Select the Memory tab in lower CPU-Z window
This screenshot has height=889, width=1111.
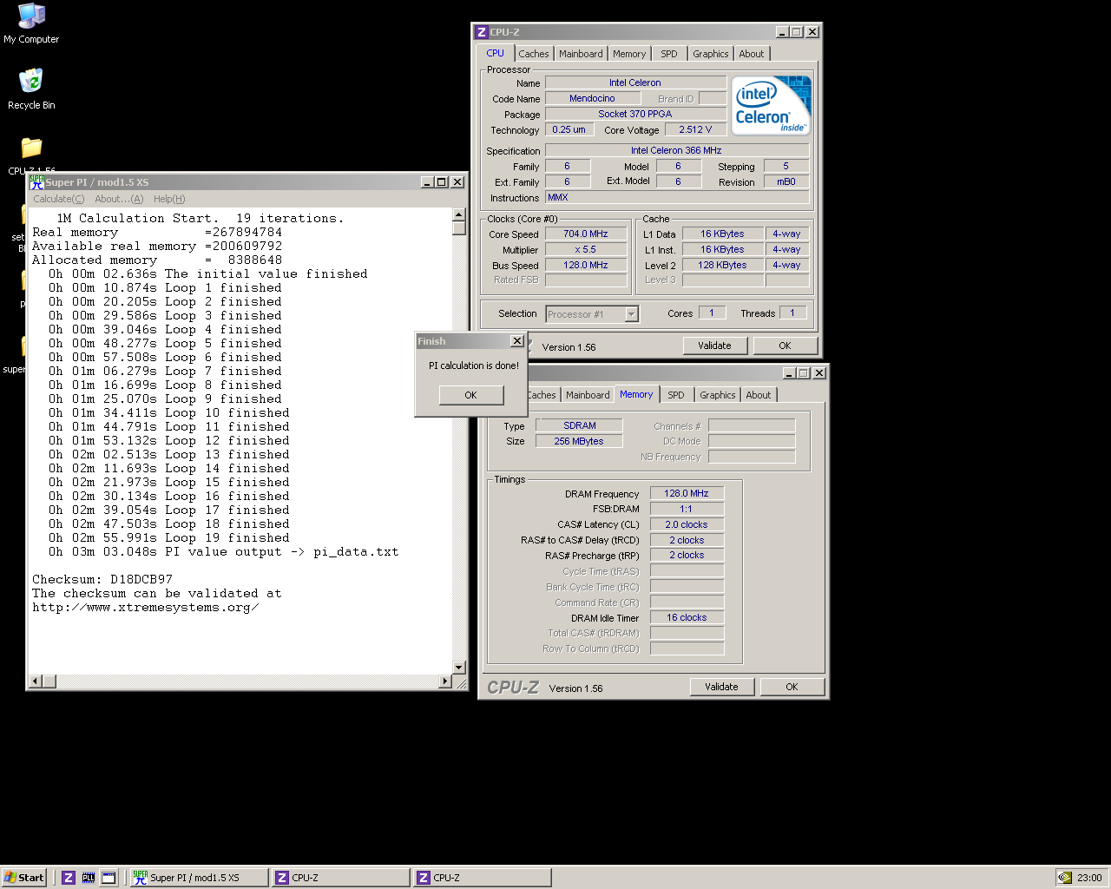[636, 394]
